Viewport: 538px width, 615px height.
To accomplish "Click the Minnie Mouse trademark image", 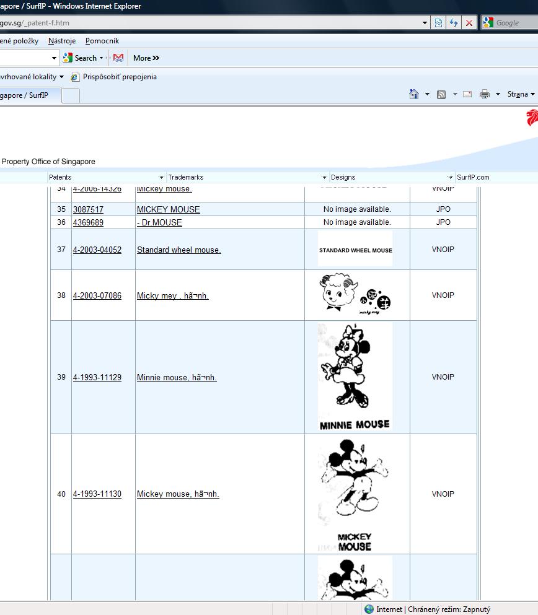I will (x=355, y=377).
